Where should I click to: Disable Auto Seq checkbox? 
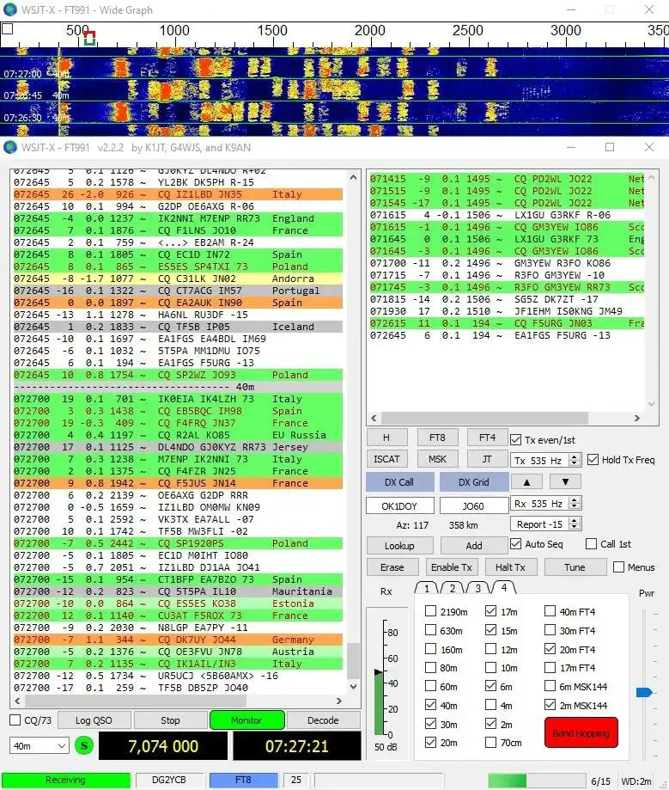coord(515,543)
